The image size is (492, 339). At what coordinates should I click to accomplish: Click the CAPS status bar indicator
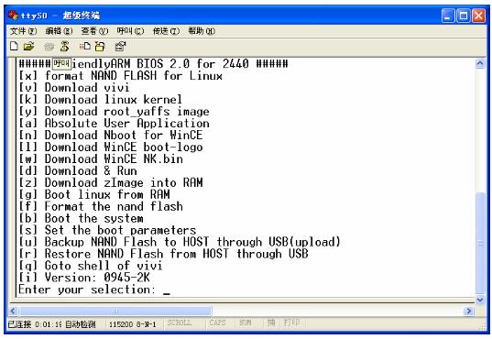pos(217,323)
